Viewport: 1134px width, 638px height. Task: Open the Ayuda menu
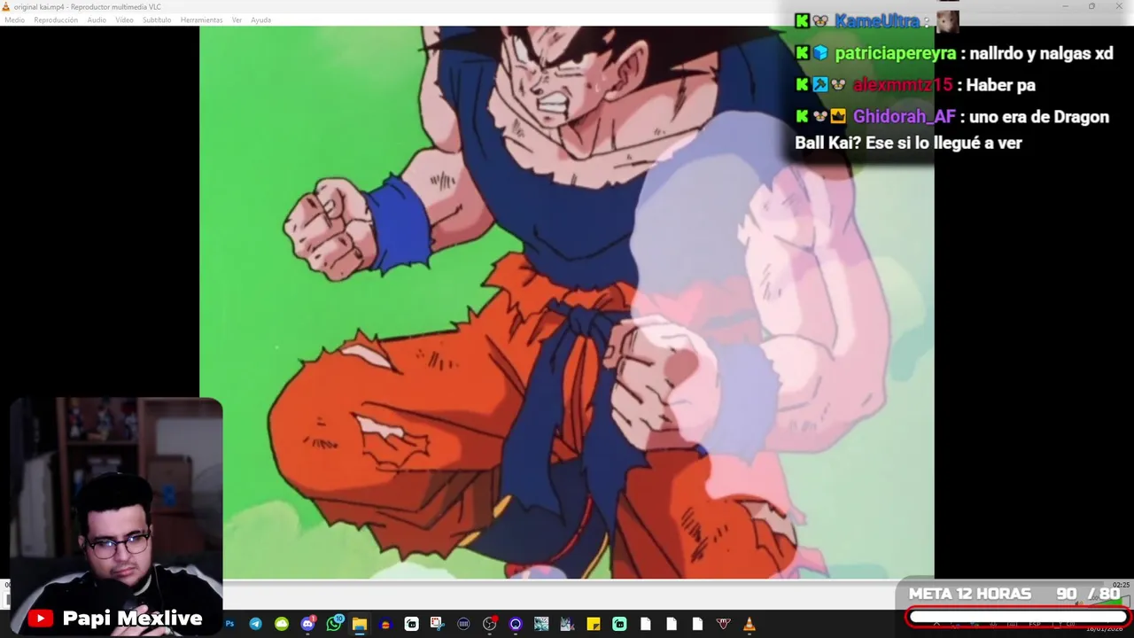click(x=260, y=19)
